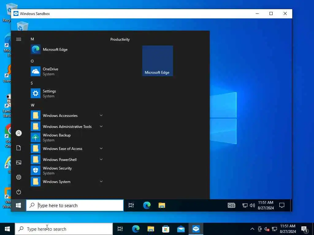Expand the Windows Ease of Access folder
The height and width of the screenshot is (235, 314).
pos(67,148)
